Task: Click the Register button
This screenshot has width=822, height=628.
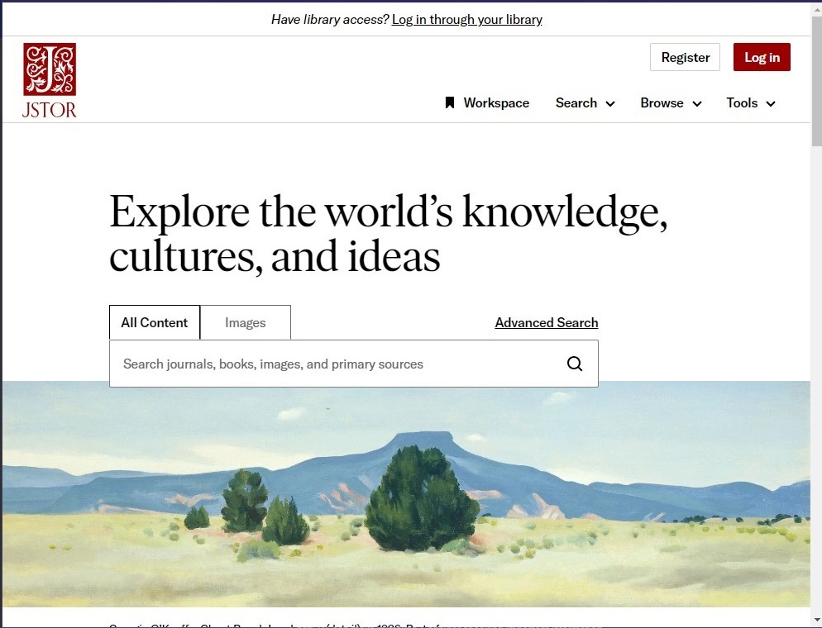Action: point(686,57)
